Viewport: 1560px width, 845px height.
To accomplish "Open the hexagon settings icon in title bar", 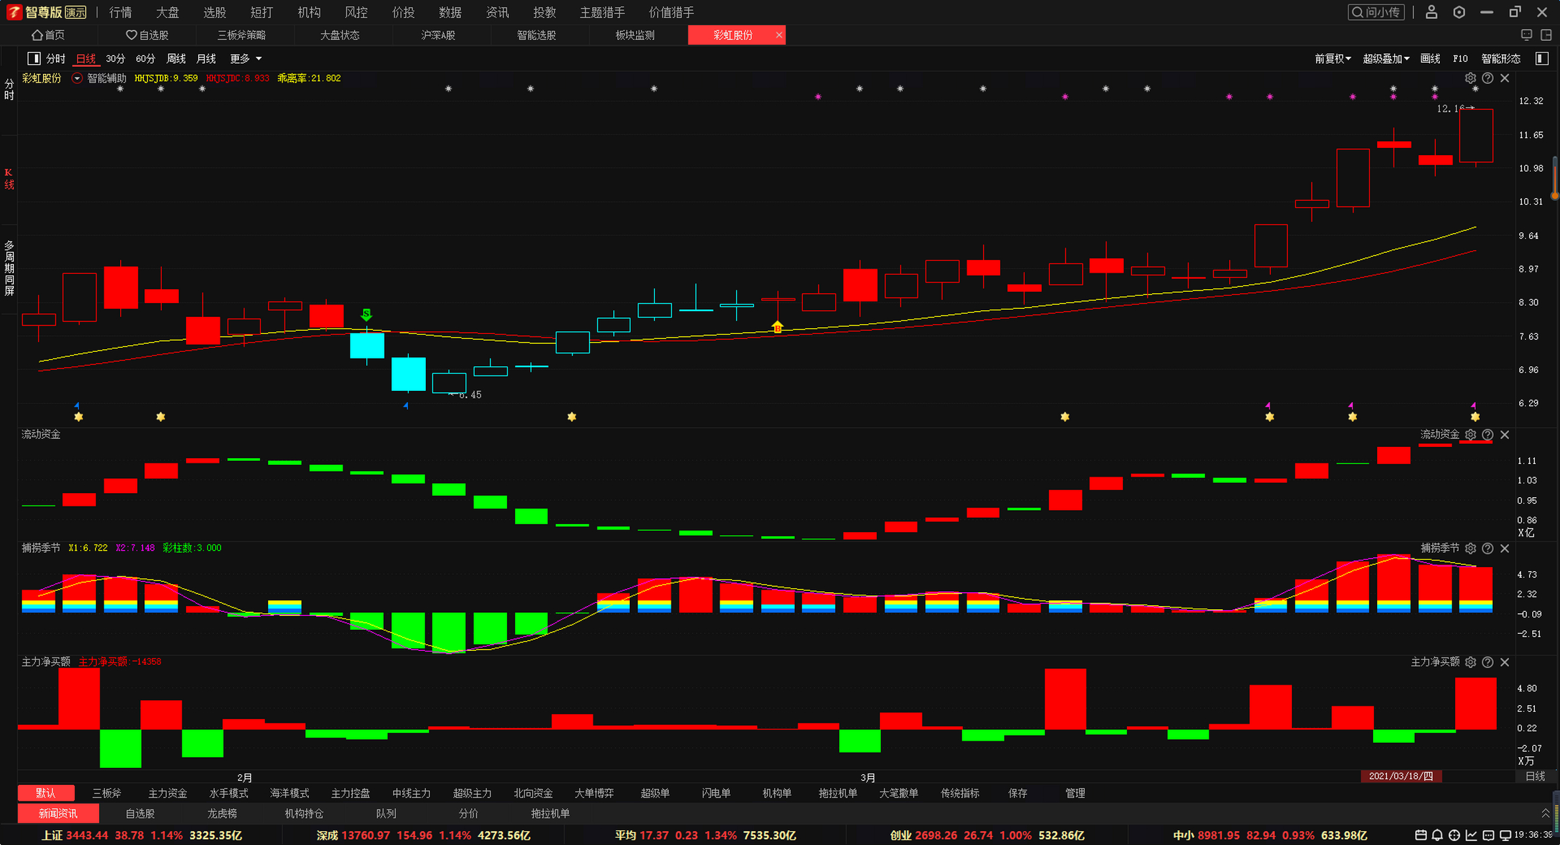I will [1459, 12].
